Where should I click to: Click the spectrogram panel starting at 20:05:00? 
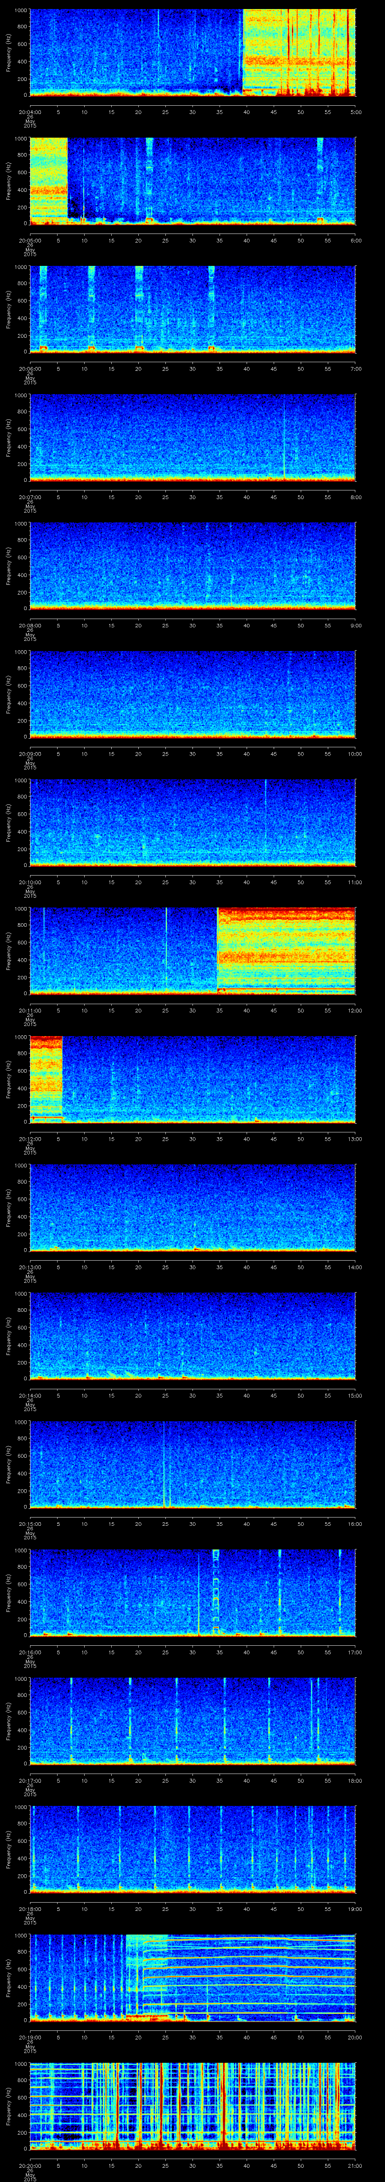coord(193,181)
